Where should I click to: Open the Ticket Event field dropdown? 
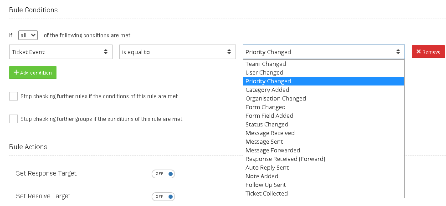[61, 52]
